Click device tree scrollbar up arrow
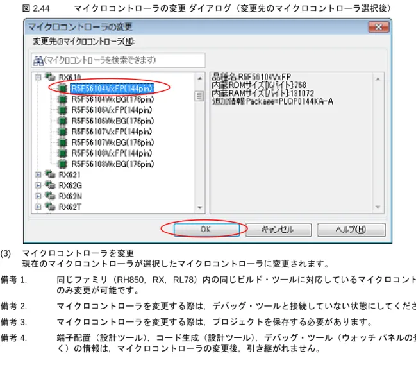This screenshot has width=416, height=365. (x=200, y=78)
